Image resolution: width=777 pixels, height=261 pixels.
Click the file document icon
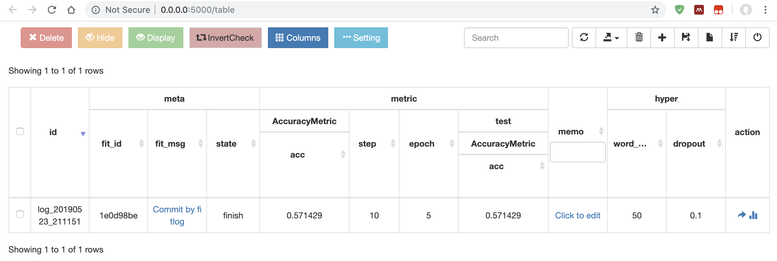[710, 37]
